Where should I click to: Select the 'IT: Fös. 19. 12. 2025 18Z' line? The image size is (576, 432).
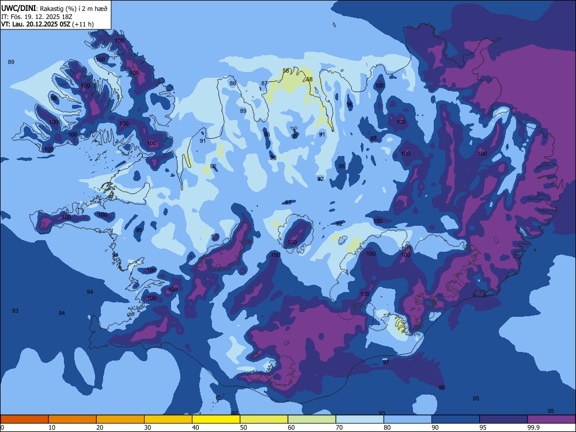coord(36,17)
